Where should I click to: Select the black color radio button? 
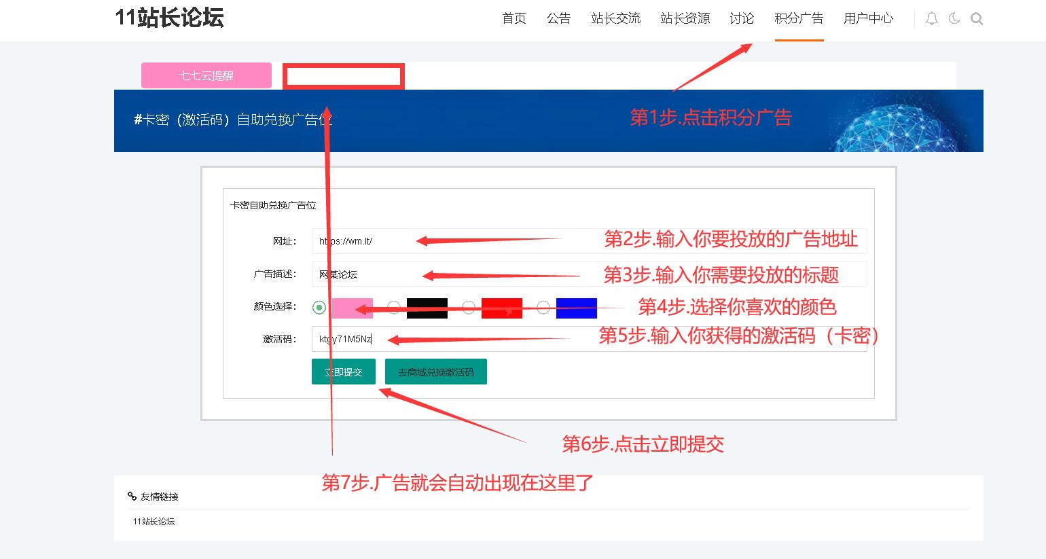click(x=394, y=308)
